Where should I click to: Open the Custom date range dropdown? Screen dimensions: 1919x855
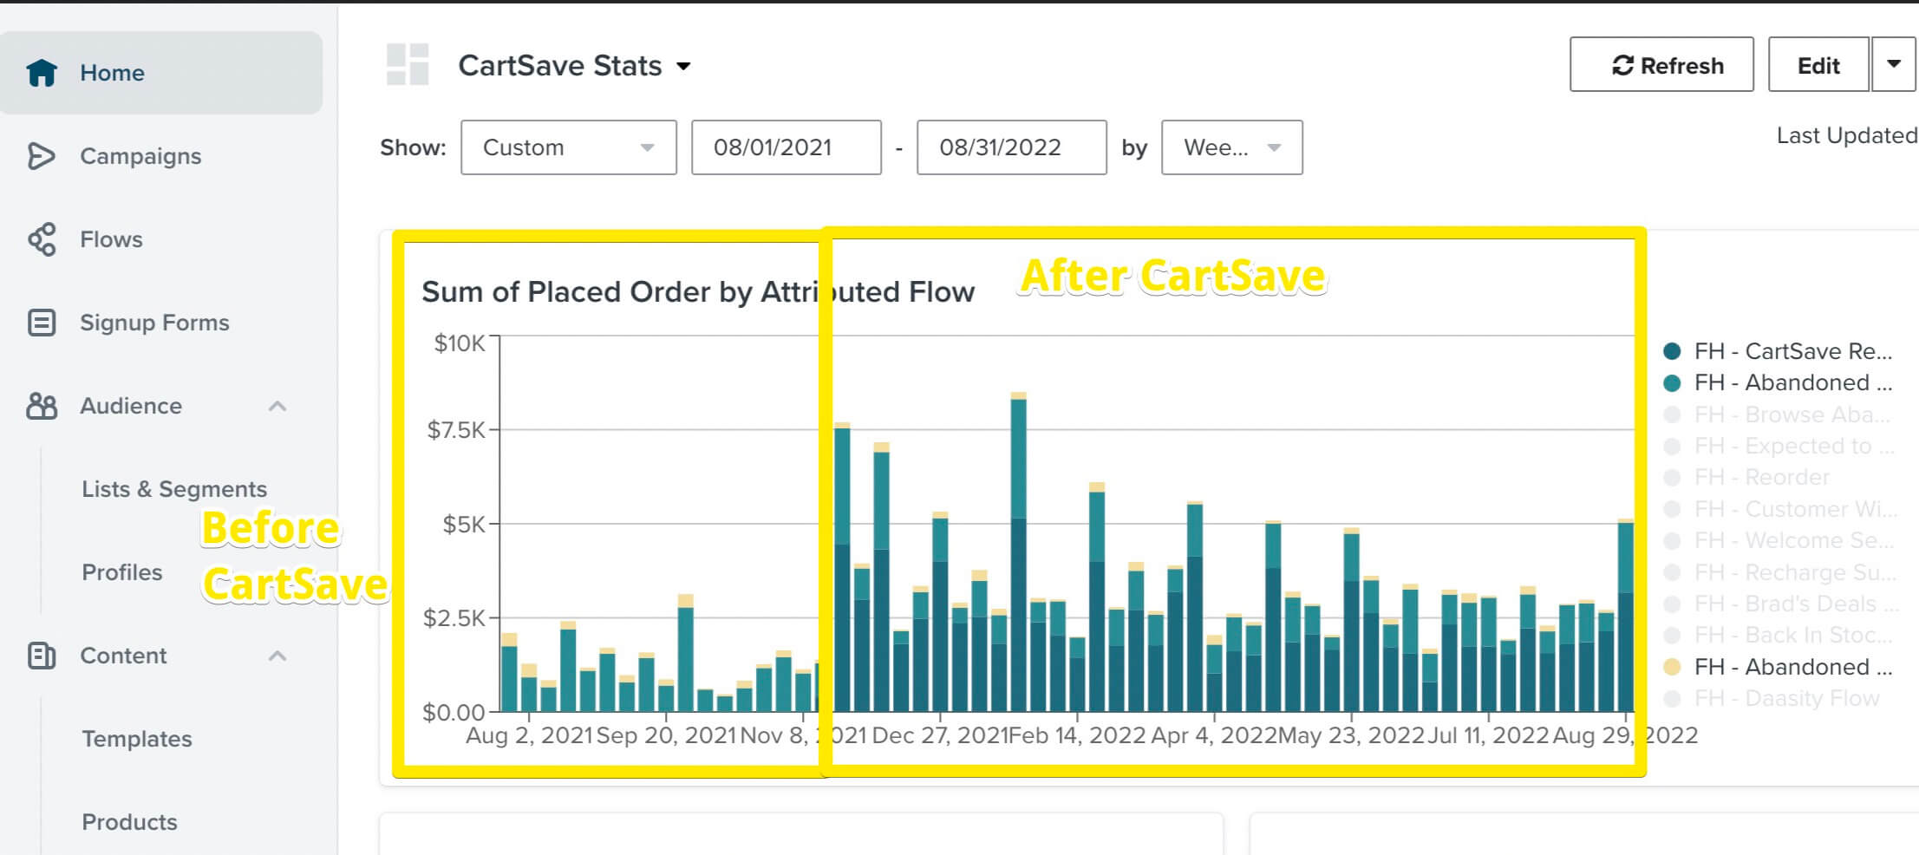568,147
